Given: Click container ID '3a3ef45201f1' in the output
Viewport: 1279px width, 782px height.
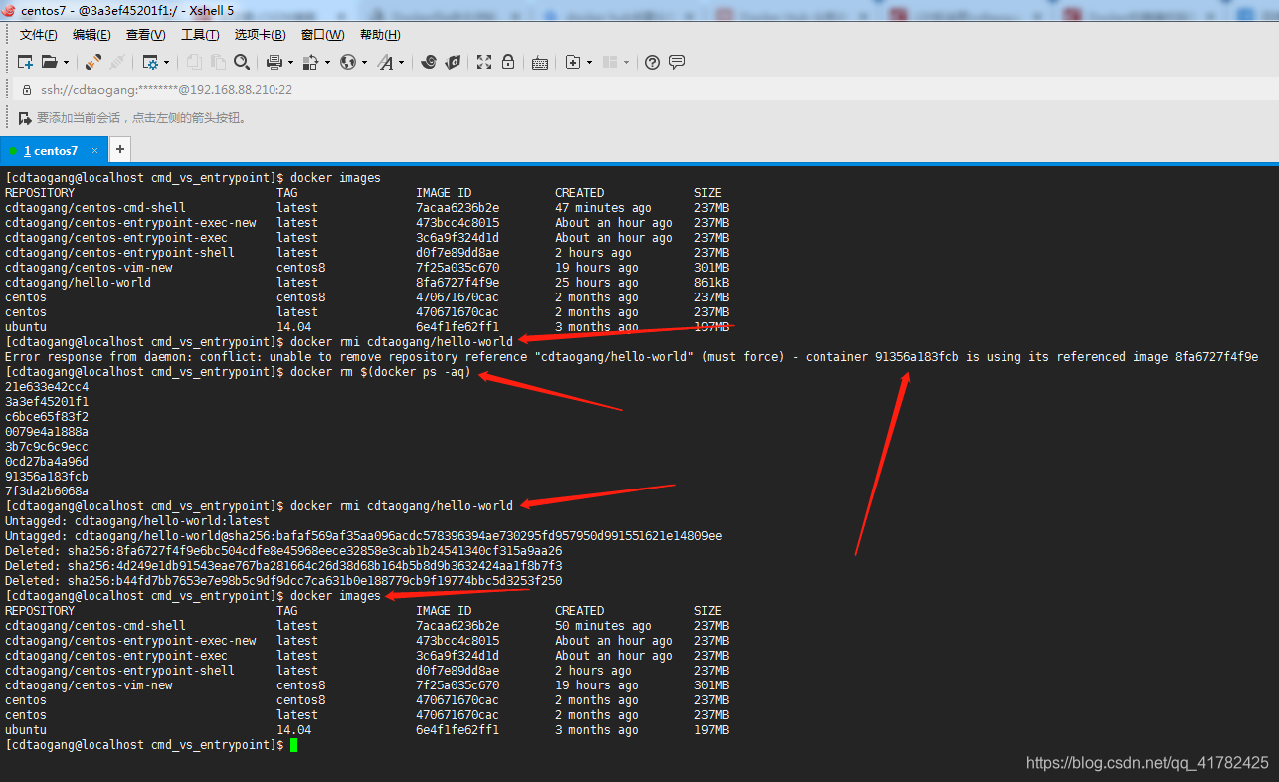Looking at the screenshot, I should point(47,402).
